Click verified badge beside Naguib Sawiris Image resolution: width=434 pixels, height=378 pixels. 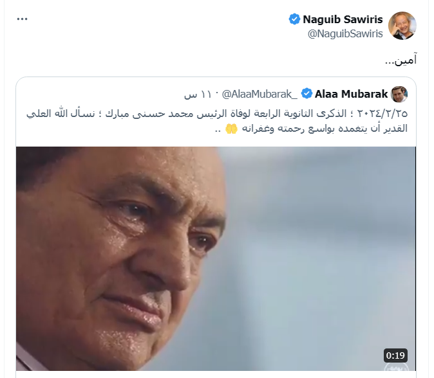click(x=295, y=19)
